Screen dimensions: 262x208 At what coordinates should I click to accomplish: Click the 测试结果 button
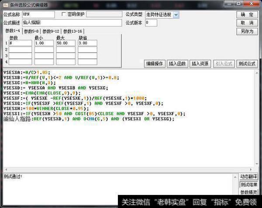[x=248, y=184]
